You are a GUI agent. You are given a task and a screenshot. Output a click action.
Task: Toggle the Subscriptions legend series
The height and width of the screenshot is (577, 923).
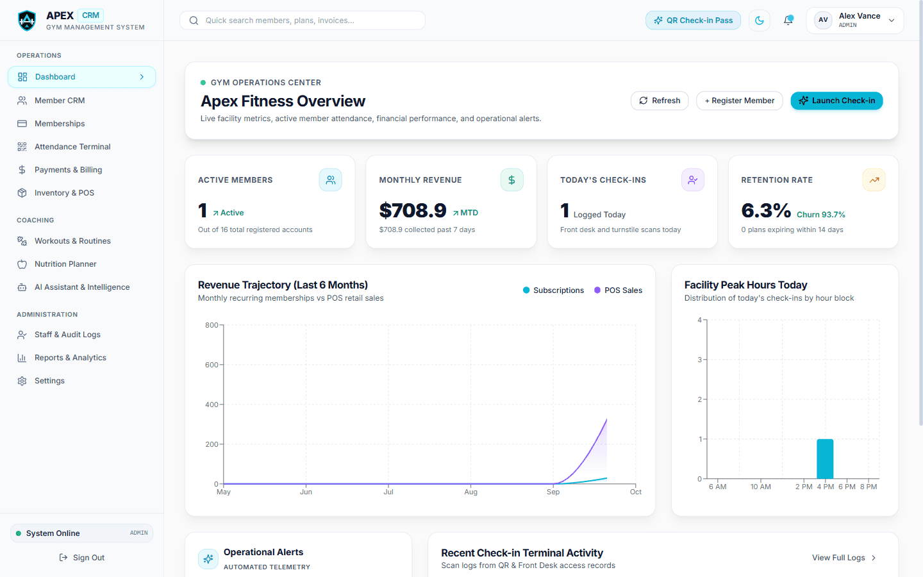(553, 290)
